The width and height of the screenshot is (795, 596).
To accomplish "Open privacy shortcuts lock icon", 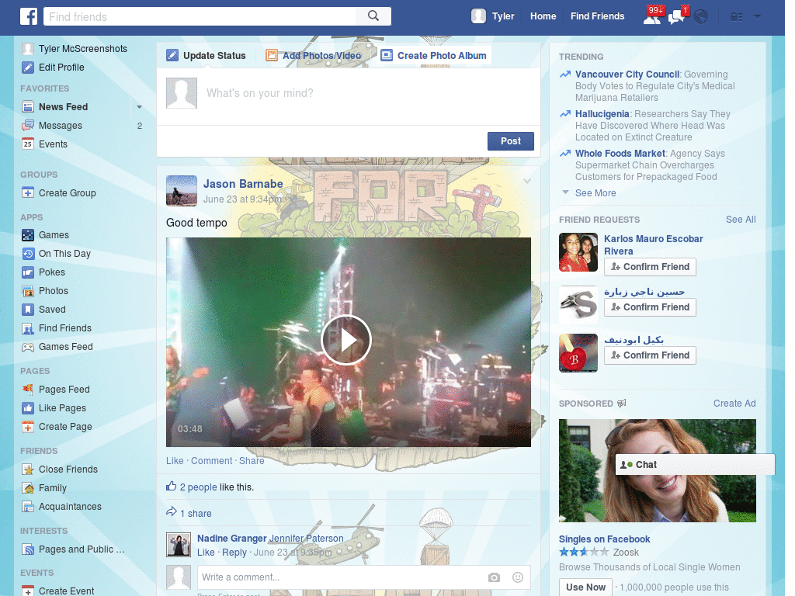I will pyautogui.click(x=736, y=17).
